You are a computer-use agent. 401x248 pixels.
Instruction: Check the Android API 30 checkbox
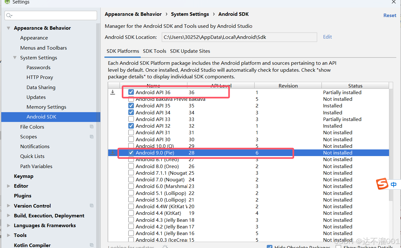tap(131, 139)
